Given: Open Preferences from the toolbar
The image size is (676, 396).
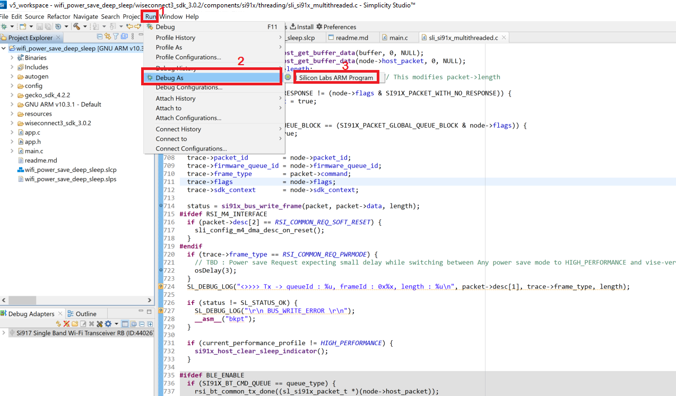Looking at the screenshot, I should pyautogui.click(x=336, y=27).
